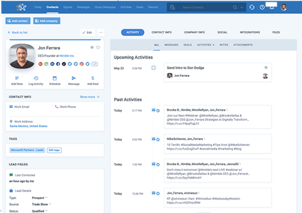Open the Group Messages nav item
Viewport: 302px width, 213px height.
[x=105, y=7]
